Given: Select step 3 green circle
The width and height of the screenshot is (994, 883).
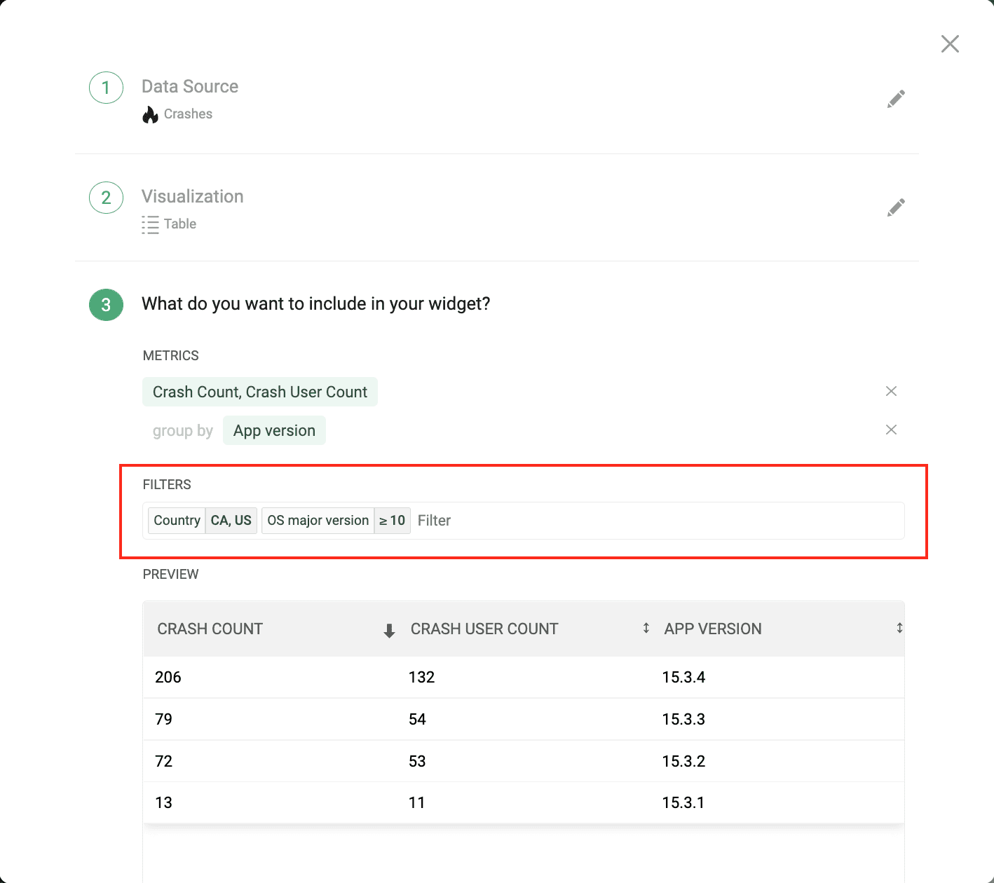Looking at the screenshot, I should pyautogui.click(x=106, y=305).
